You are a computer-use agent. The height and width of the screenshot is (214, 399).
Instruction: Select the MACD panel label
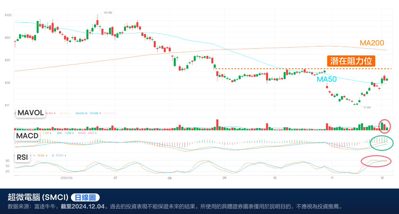click(27, 136)
